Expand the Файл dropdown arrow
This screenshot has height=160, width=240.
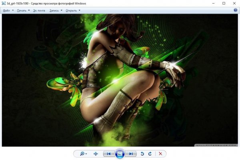click(x=13, y=10)
